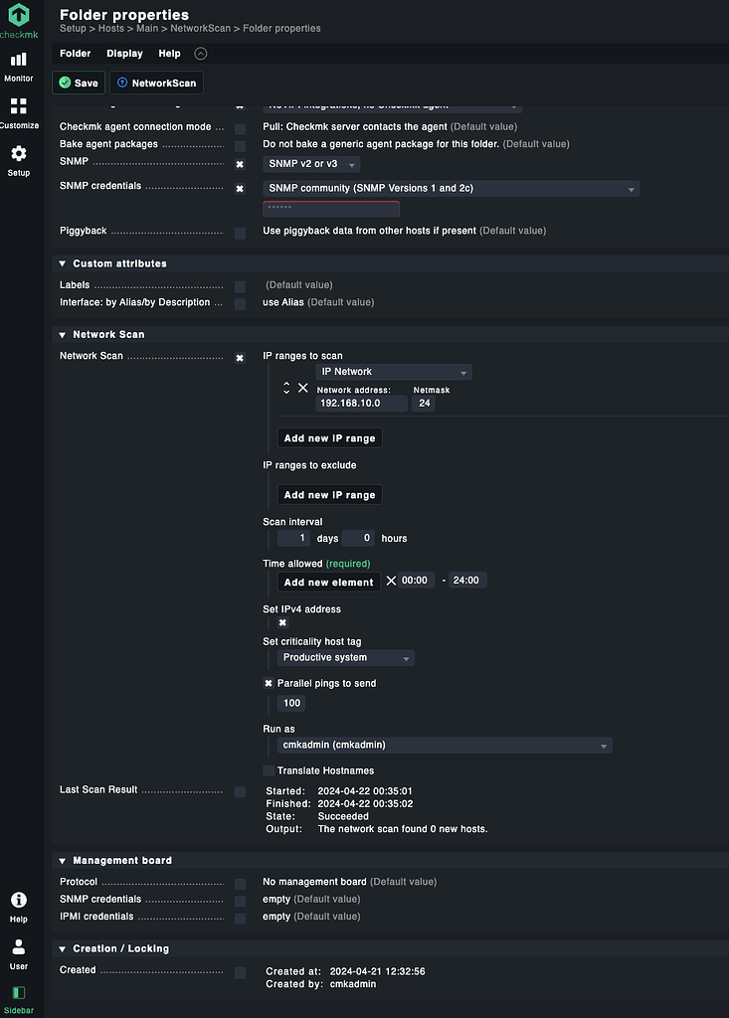Open the Display menu

(124, 54)
